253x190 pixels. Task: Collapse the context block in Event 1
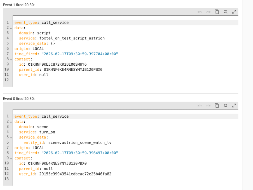tap(11, 59)
